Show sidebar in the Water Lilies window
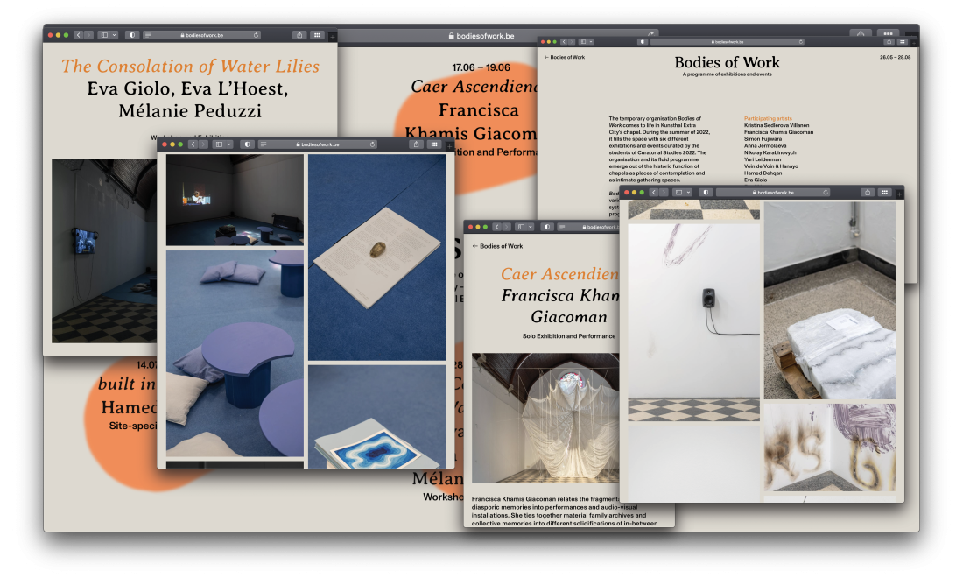This screenshot has width=963, height=578. coord(104,35)
